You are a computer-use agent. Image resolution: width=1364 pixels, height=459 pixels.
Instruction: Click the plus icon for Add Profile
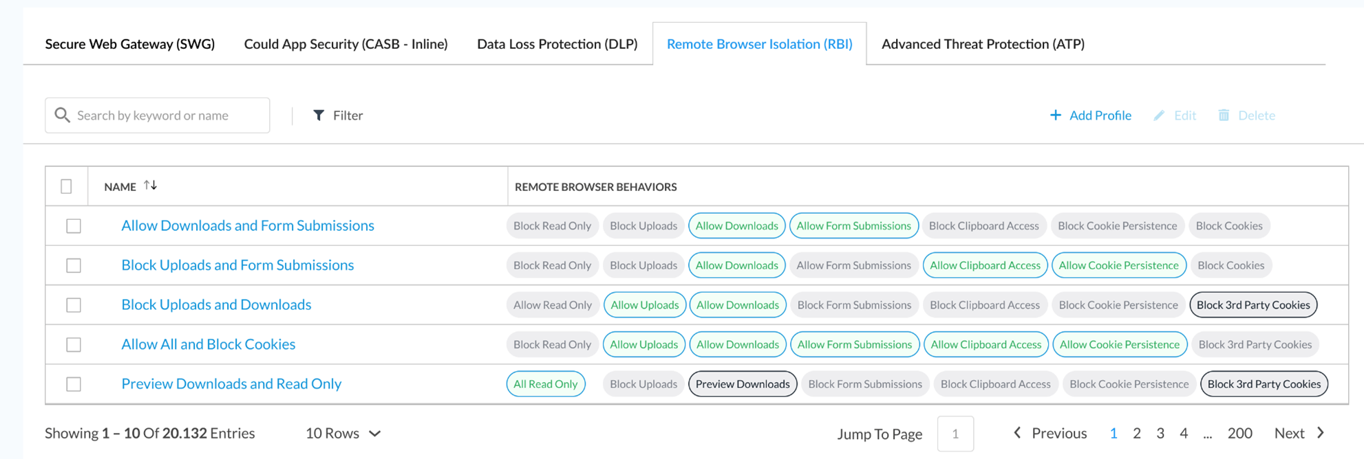coord(1055,115)
